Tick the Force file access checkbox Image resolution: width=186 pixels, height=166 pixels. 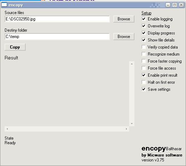(144, 68)
